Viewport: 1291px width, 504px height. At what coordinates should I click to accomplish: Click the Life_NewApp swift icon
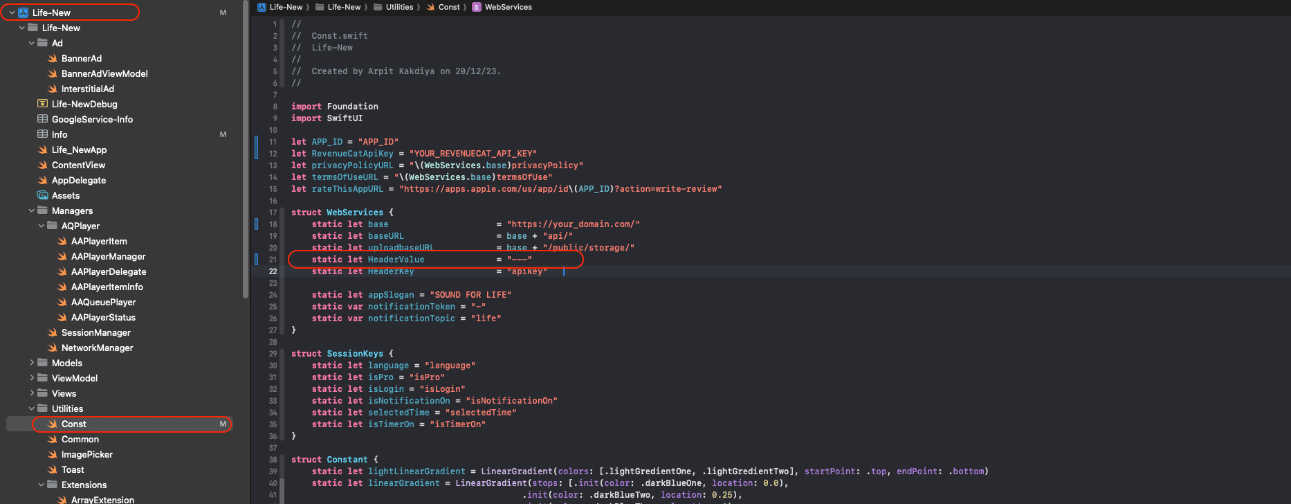click(x=42, y=150)
